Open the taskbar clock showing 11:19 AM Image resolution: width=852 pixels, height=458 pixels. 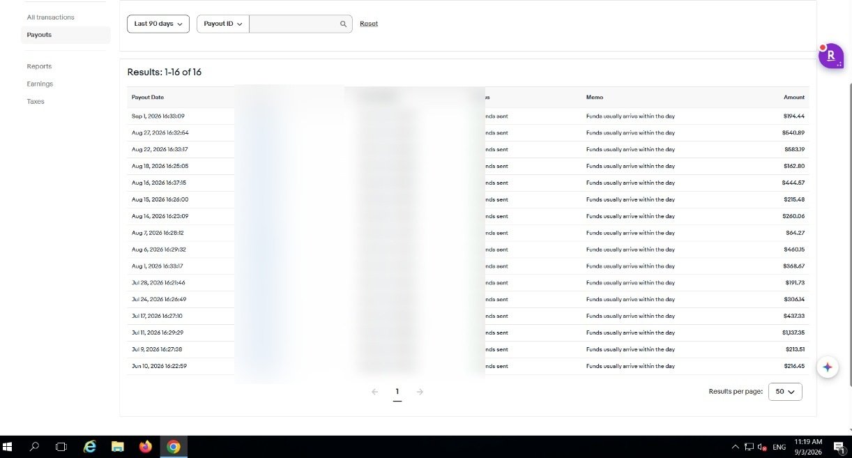click(808, 447)
